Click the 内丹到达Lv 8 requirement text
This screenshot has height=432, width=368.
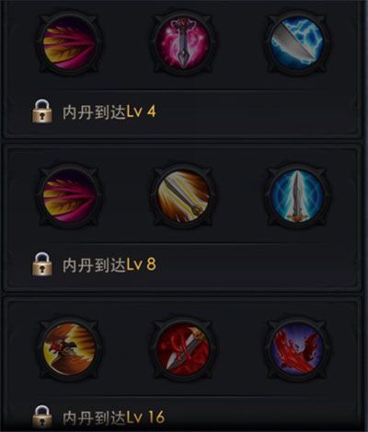[109, 264]
